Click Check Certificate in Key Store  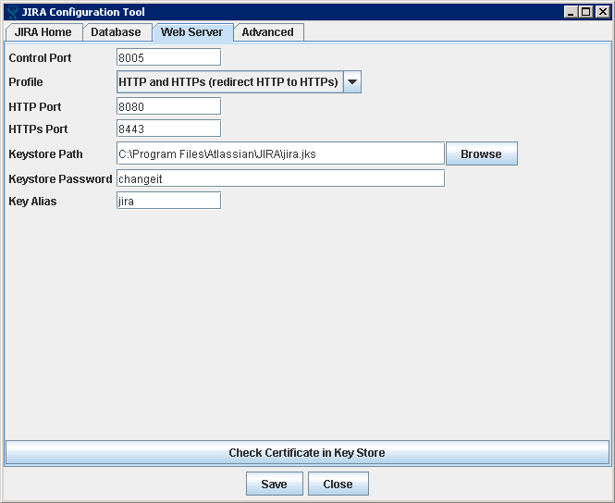click(x=307, y=453)
